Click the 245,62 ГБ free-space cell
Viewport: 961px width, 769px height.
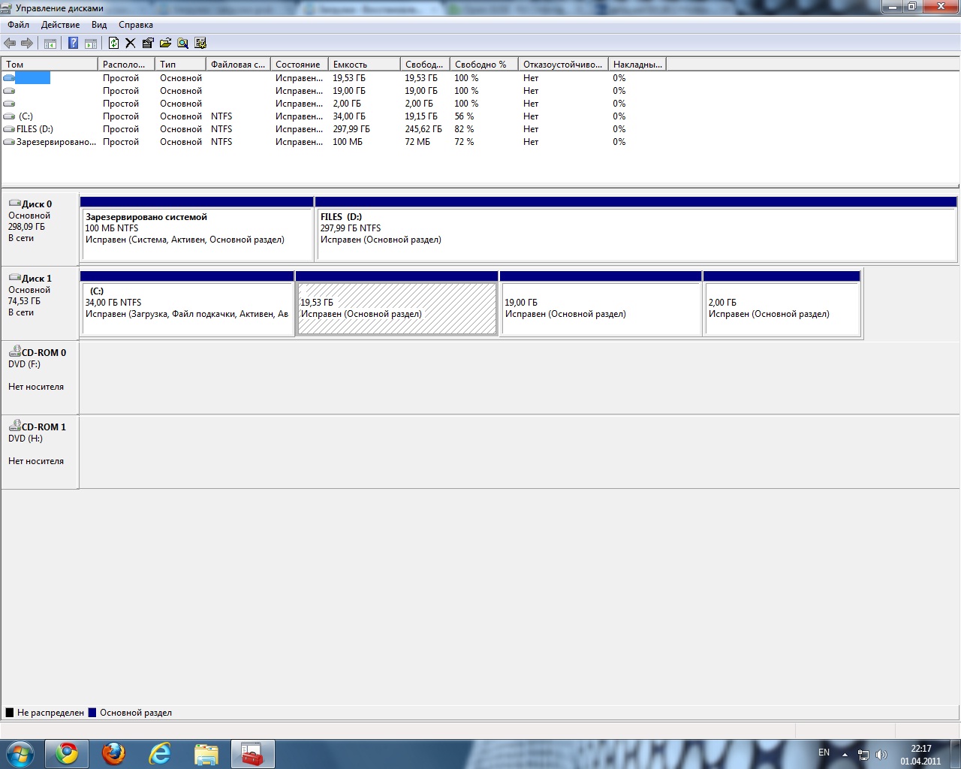click(x=423, y=129)
